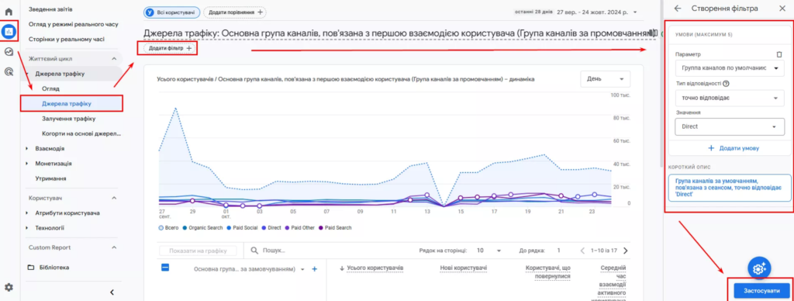The height and width of the screenshot is (301, 794).
Task: Toggle Paid Other series in legend
Action: pos(301,228)
